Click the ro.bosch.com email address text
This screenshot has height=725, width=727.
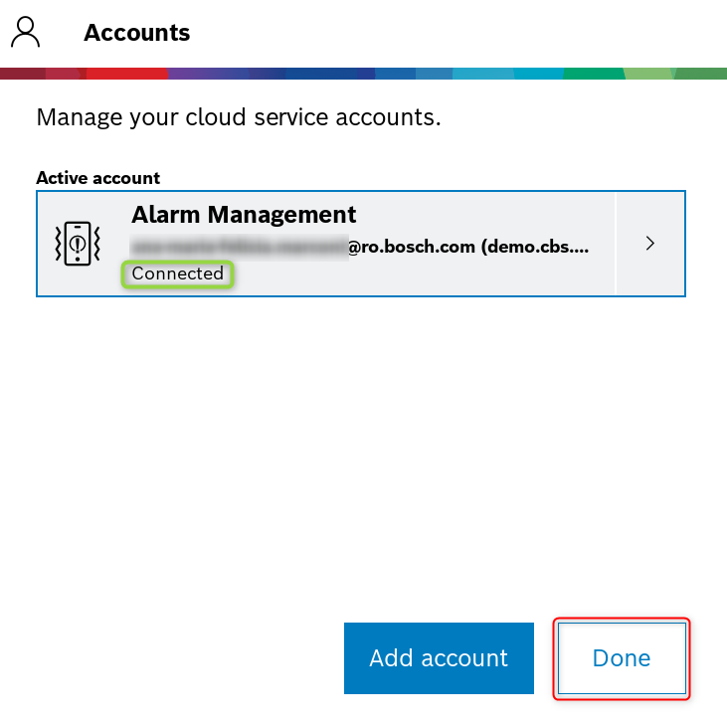click(x=410, y=247)
